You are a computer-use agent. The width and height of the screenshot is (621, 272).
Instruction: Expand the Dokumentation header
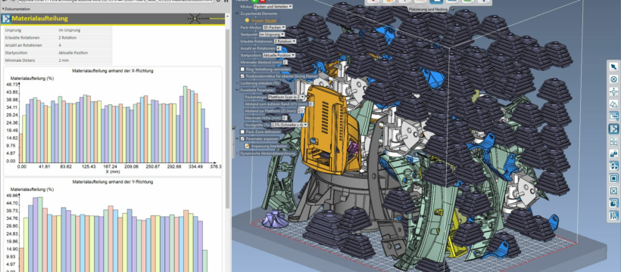[x=17, y=9]
